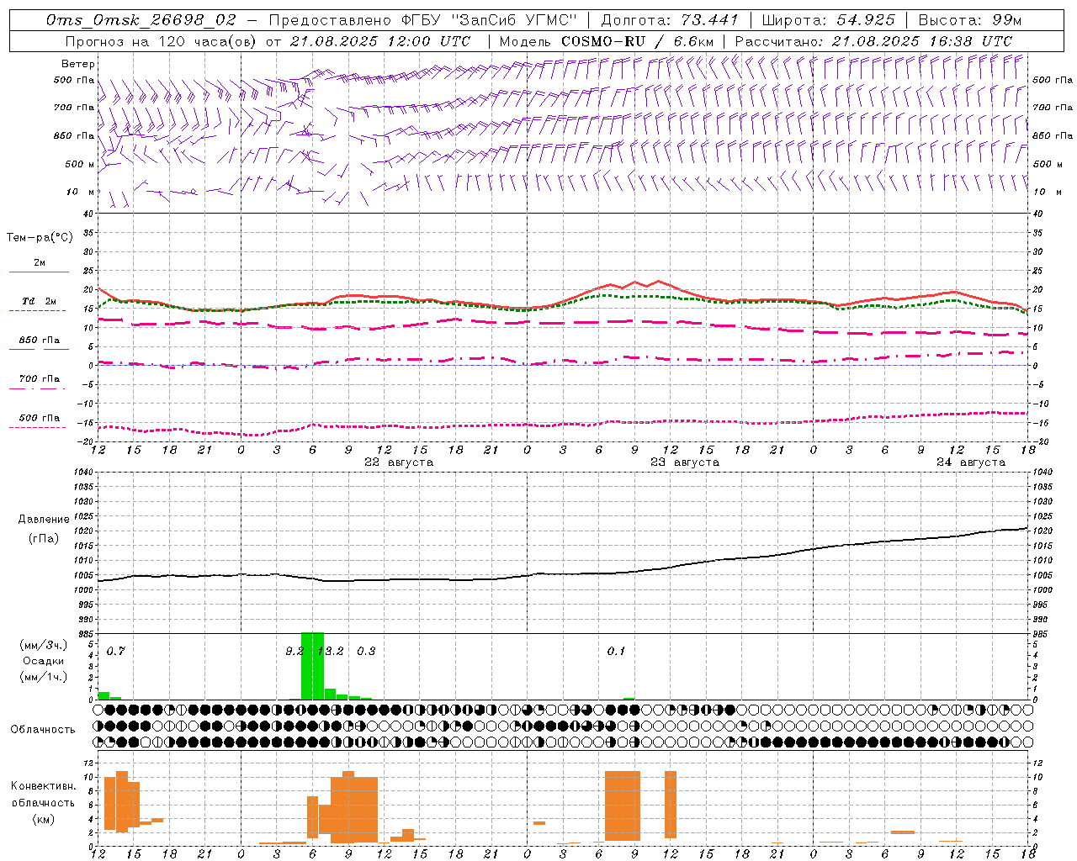Click the tallest green precipitation bar
Image resolution: width=1077 pixels, height=861 pixels.
coord(312,666)
